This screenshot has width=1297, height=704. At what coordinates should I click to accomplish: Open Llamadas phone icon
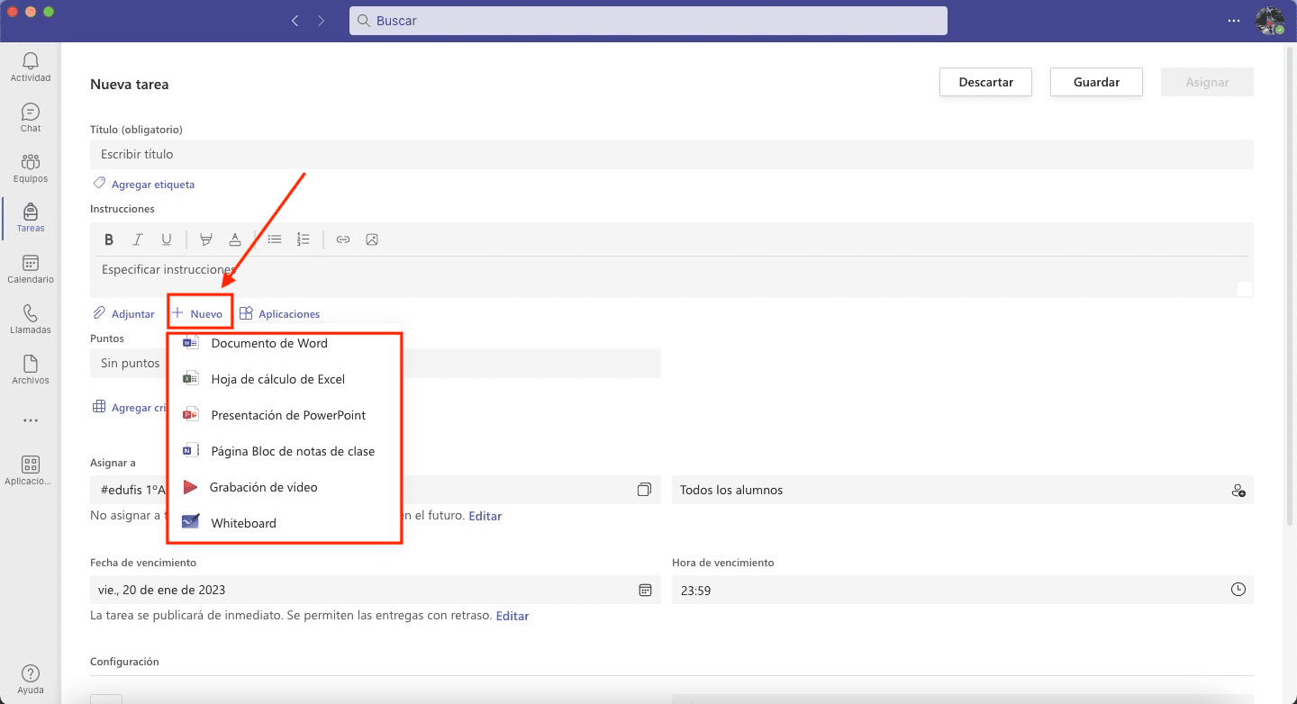click(x=31, y=319)
